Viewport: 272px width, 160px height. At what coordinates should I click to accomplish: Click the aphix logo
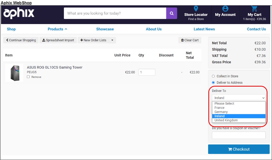point(19,13)
